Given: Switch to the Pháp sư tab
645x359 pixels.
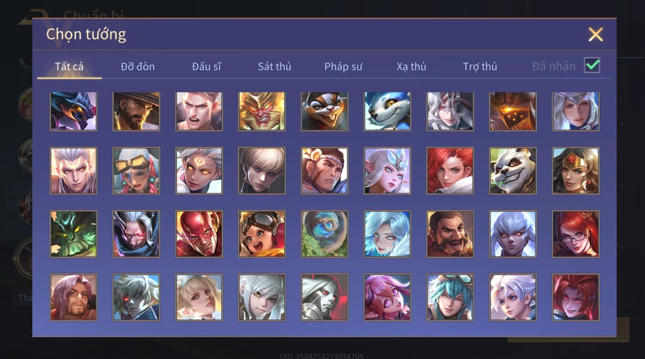Looking at the screenshot, I should pos(343,66).
